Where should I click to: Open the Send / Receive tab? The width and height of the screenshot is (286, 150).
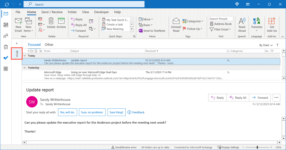click(x=52, y=12)
